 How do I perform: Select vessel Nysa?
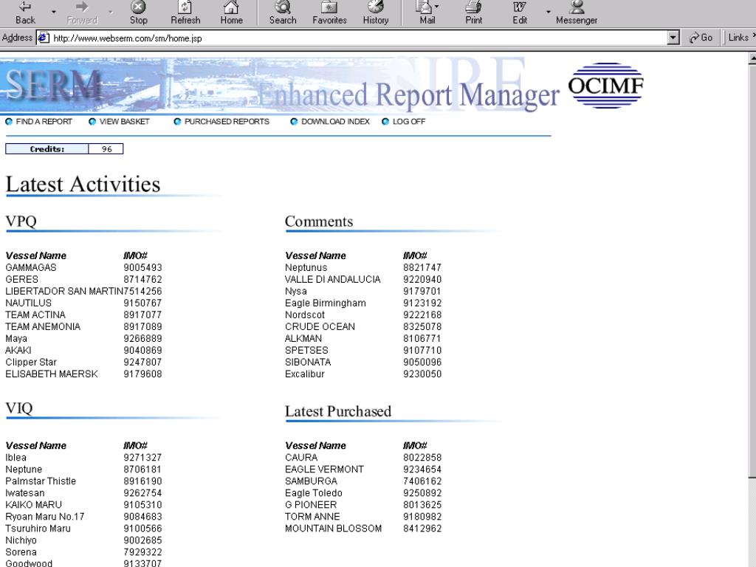(x=296, y=291)
